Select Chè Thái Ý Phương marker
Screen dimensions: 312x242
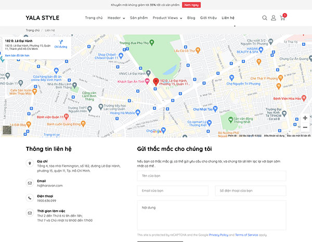pos(280,78)
